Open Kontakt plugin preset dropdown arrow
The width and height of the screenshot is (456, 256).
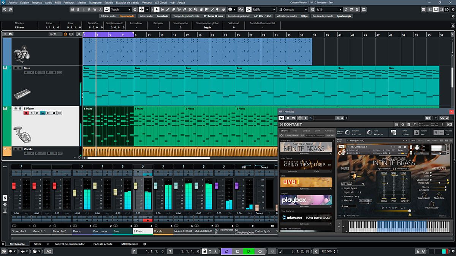[x=346, y=118]
